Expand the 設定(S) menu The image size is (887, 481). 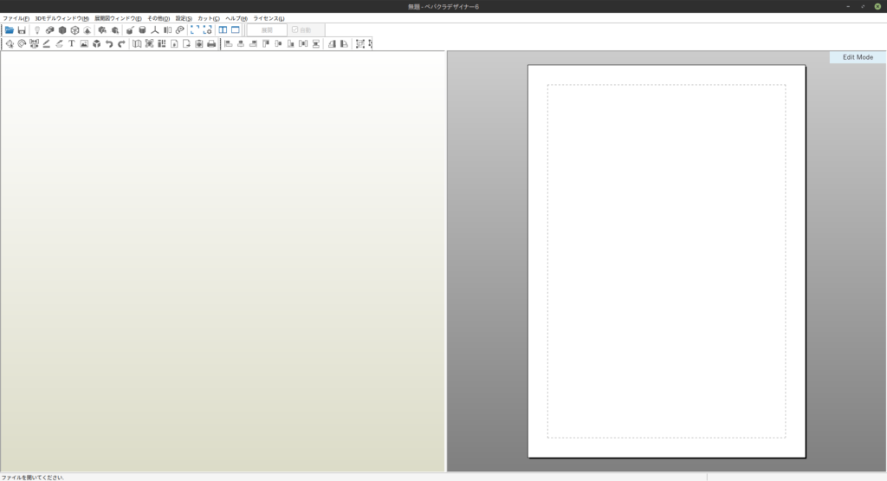(184, 18)
